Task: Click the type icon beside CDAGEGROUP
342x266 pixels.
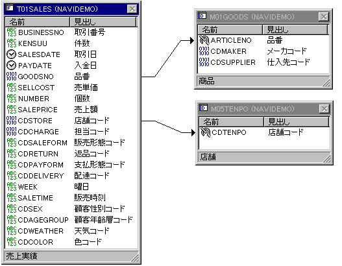Action: (12, 220)
